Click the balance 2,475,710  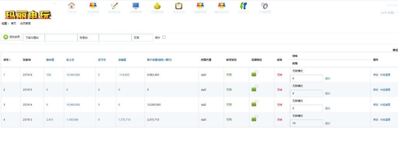click(153, 120)
